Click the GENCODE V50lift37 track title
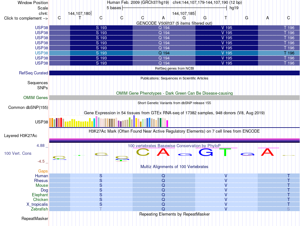 coord(174,23)
